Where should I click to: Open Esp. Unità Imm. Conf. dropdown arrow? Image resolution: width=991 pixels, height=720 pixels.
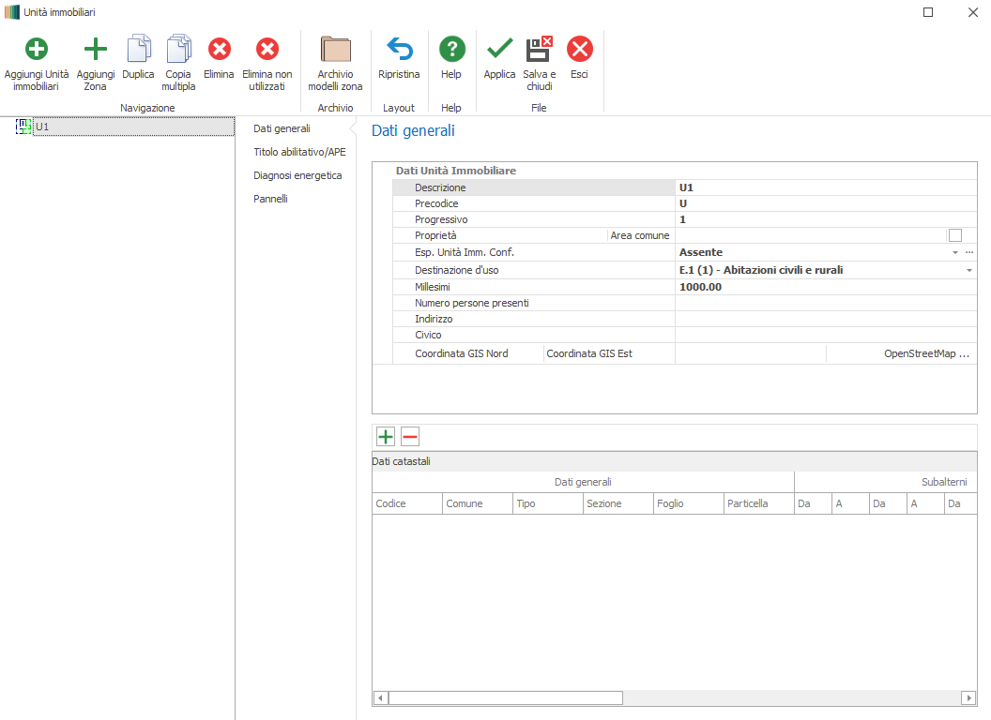(x=955, y=253)
